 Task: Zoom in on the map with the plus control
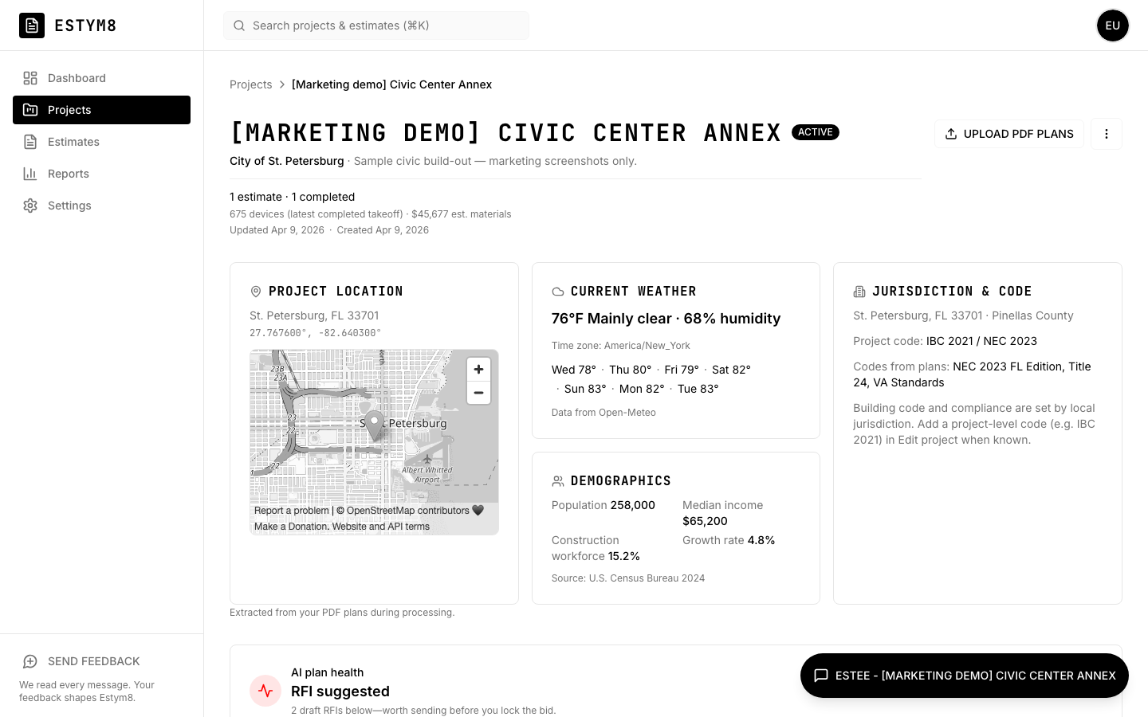pos(479,369)
